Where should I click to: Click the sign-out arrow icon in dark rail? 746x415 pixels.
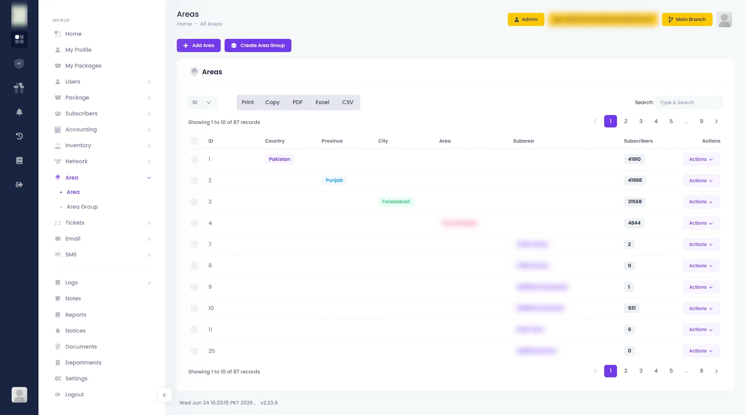pos(19,185)
